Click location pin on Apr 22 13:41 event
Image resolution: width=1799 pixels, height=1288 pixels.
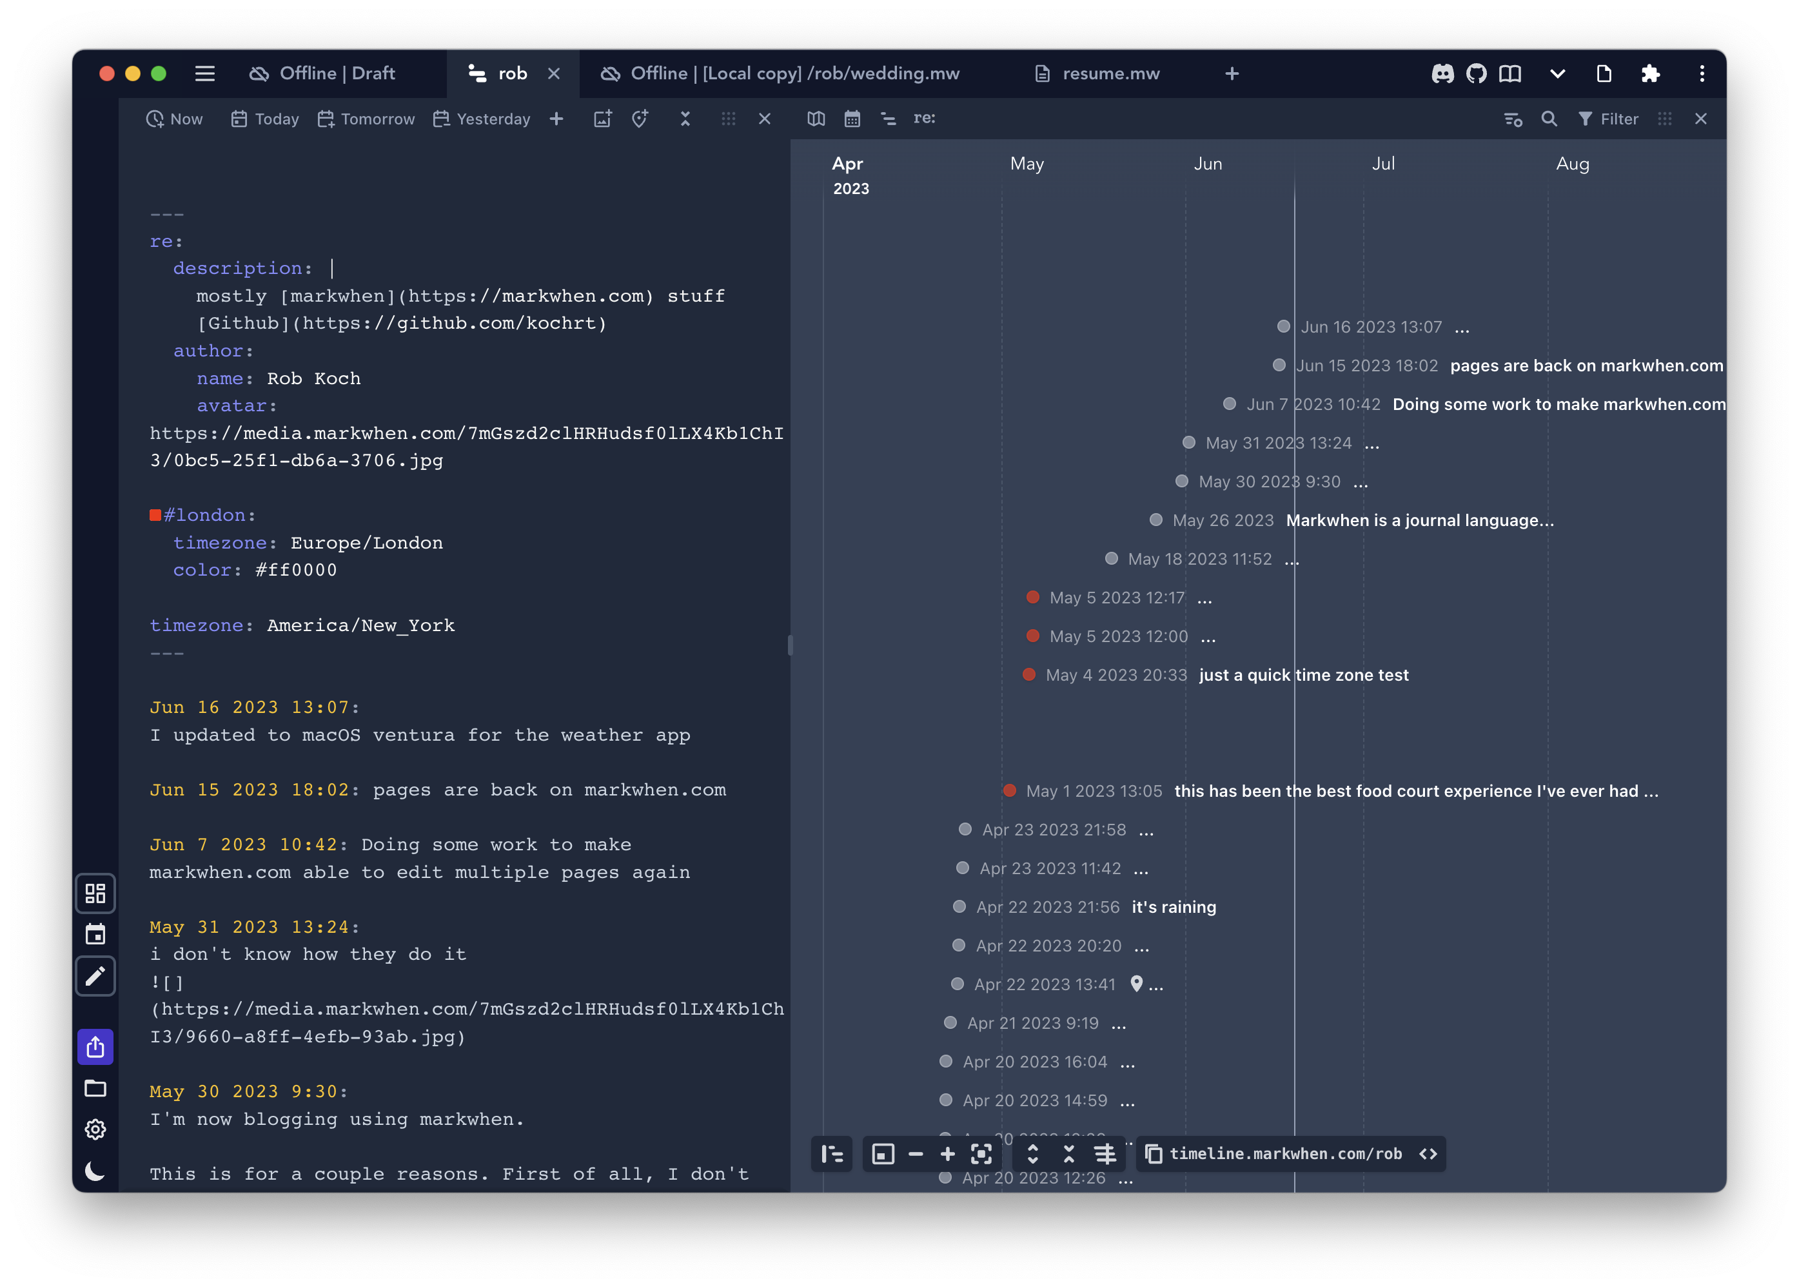pos(1136,984)
